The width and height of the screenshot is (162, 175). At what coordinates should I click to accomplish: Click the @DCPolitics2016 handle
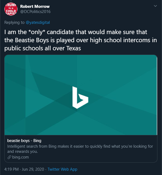pos(35,11)
